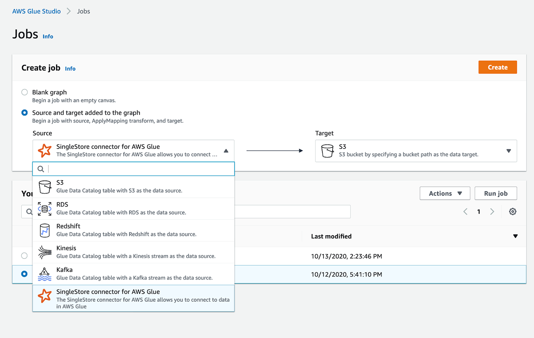Screen dimensions: 534x338
Task: Click SingleStore star icon in selected Source field
Action: tap(45, 150)
